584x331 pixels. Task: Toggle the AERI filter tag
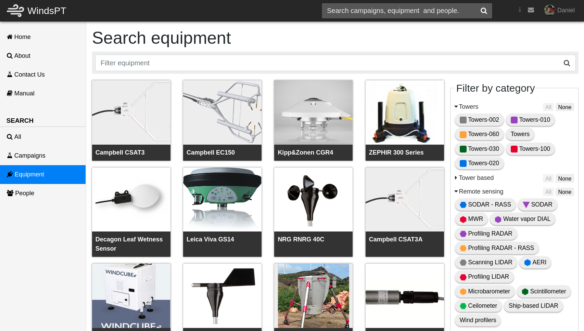[535, 262]
